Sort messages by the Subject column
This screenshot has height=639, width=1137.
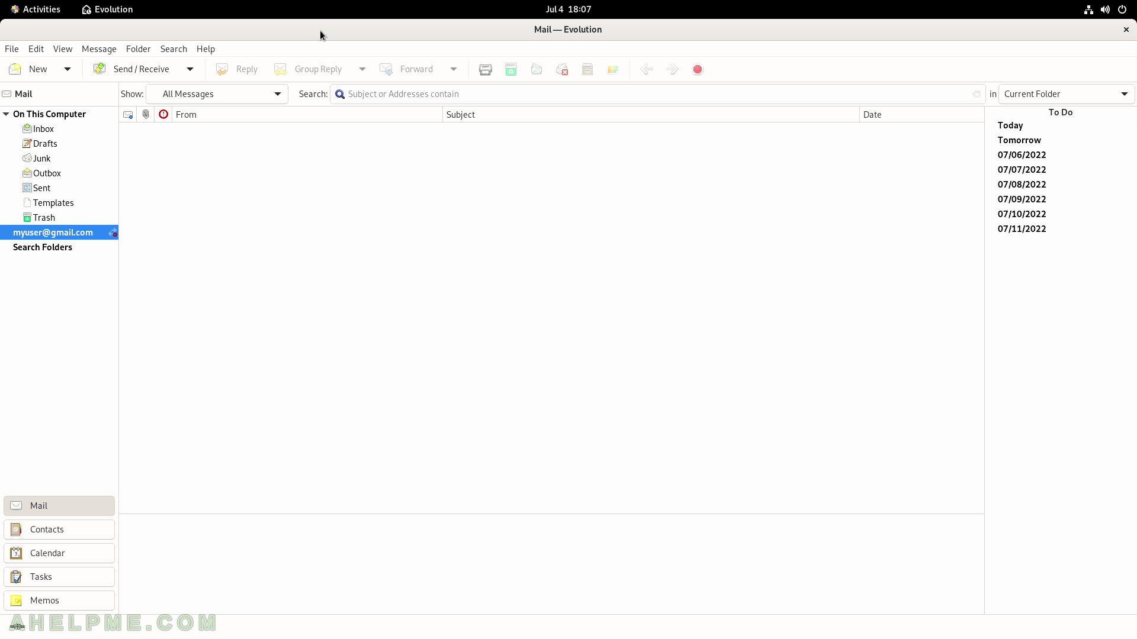point(651,115)
